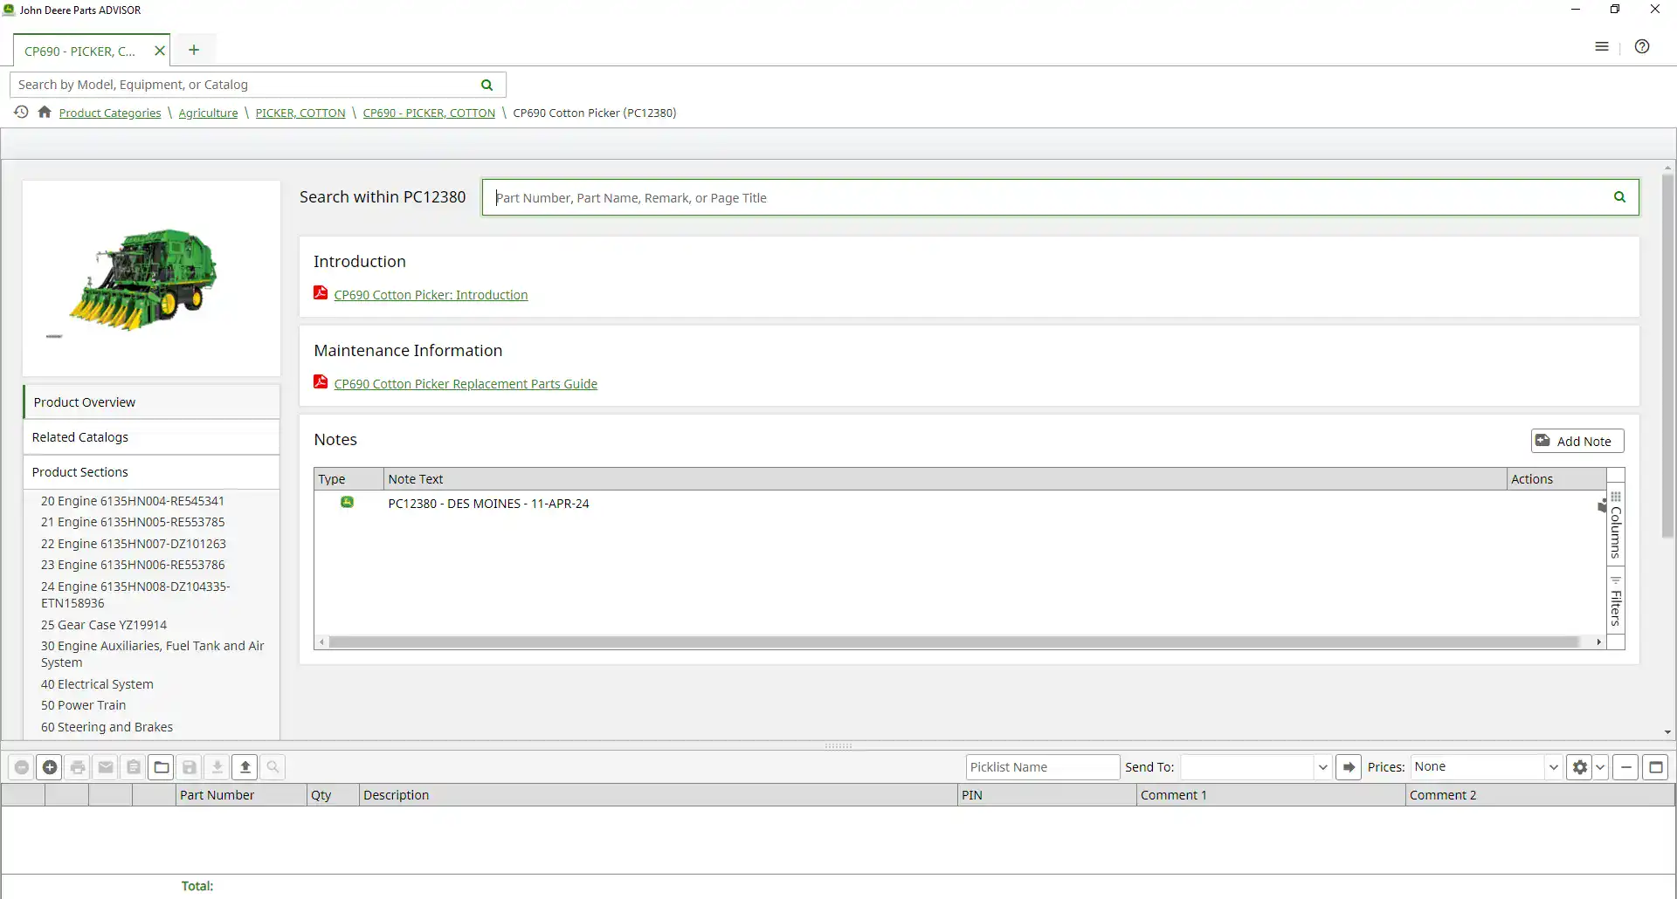
Task: Click Note Text column header
Action: coord(945,479)
